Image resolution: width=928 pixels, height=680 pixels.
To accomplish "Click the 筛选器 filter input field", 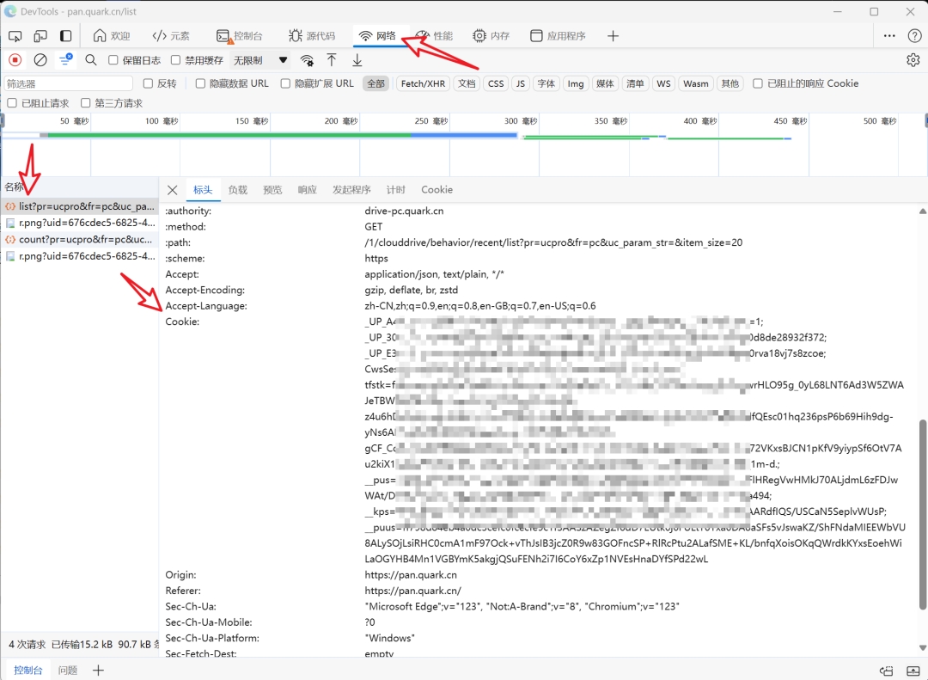I will click(x=69, y=83).
